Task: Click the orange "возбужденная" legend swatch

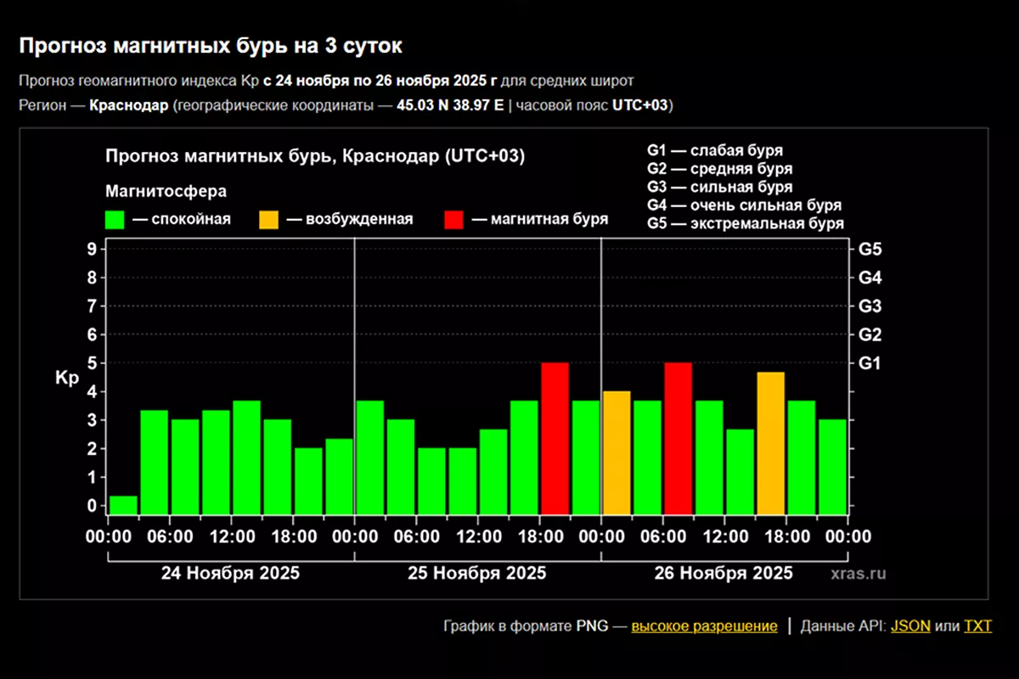Action: (268, 220)
